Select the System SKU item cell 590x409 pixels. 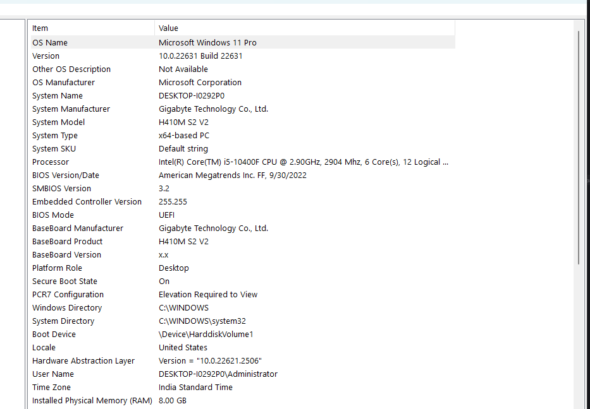click(x=54, y=149)
